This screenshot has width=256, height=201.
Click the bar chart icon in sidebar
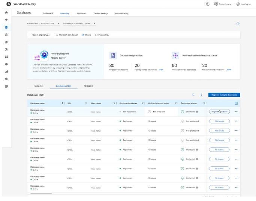tap(6, 71)
